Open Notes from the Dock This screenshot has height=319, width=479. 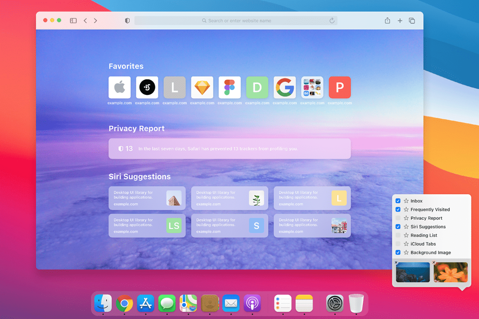pos(304,303)
